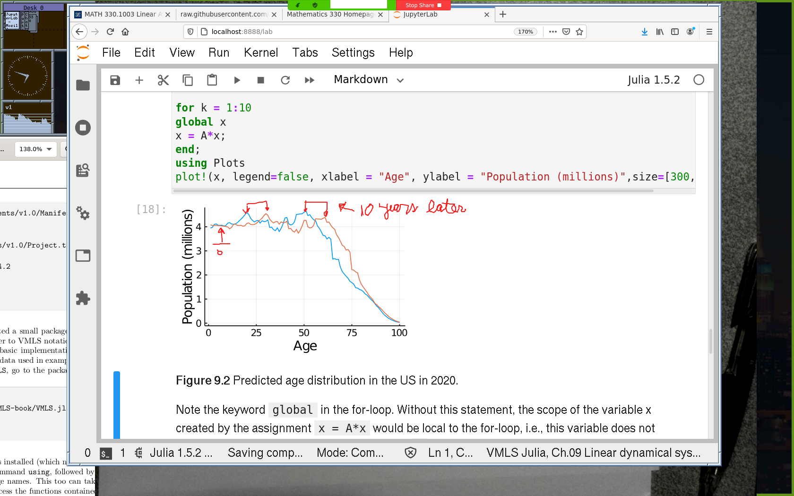Run the selected cell with play icon

[x=237, y=80]
